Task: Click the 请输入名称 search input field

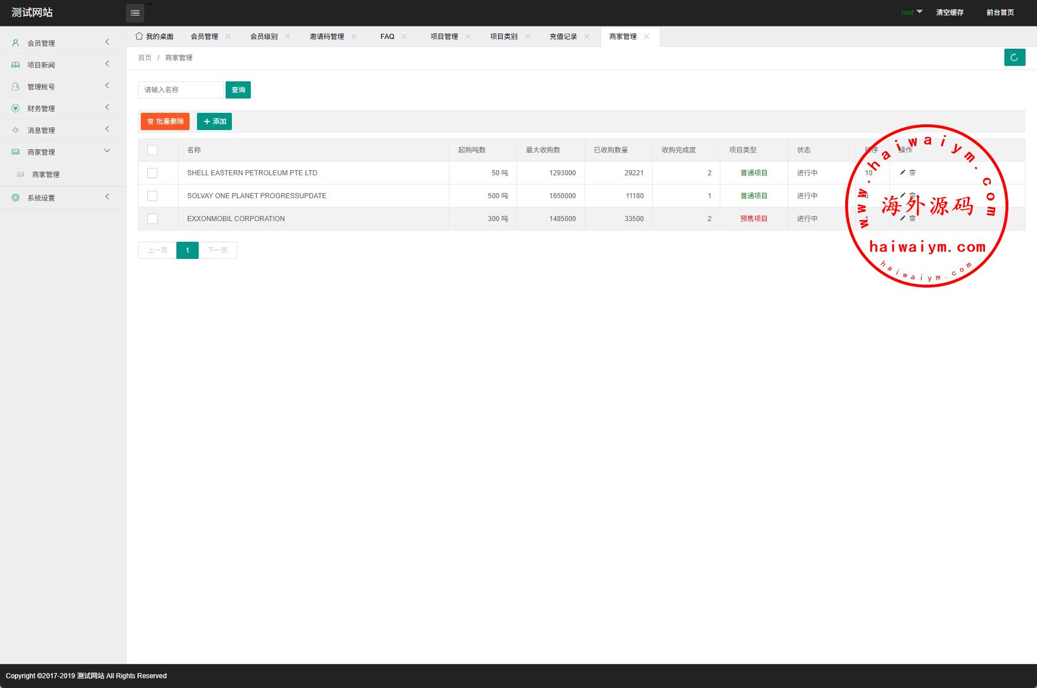Action: [x=180, y=90]
